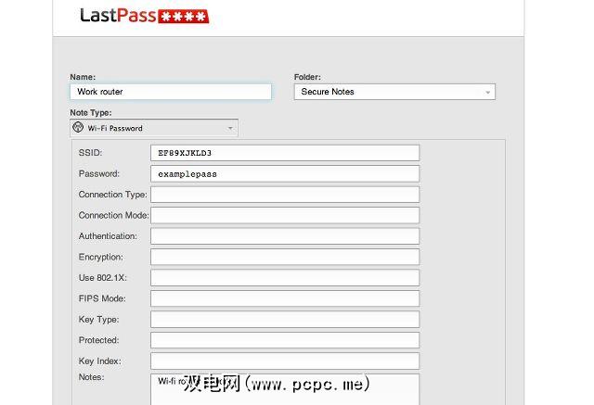Click the Key Type input field
The image size is (594, 405).
285,319
